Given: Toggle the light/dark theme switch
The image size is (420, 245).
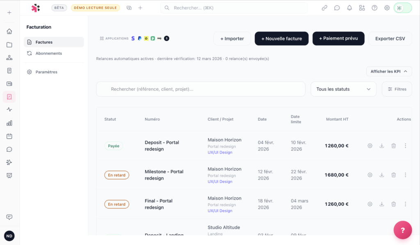Looking at the screenshot, I should pos(402,8).
